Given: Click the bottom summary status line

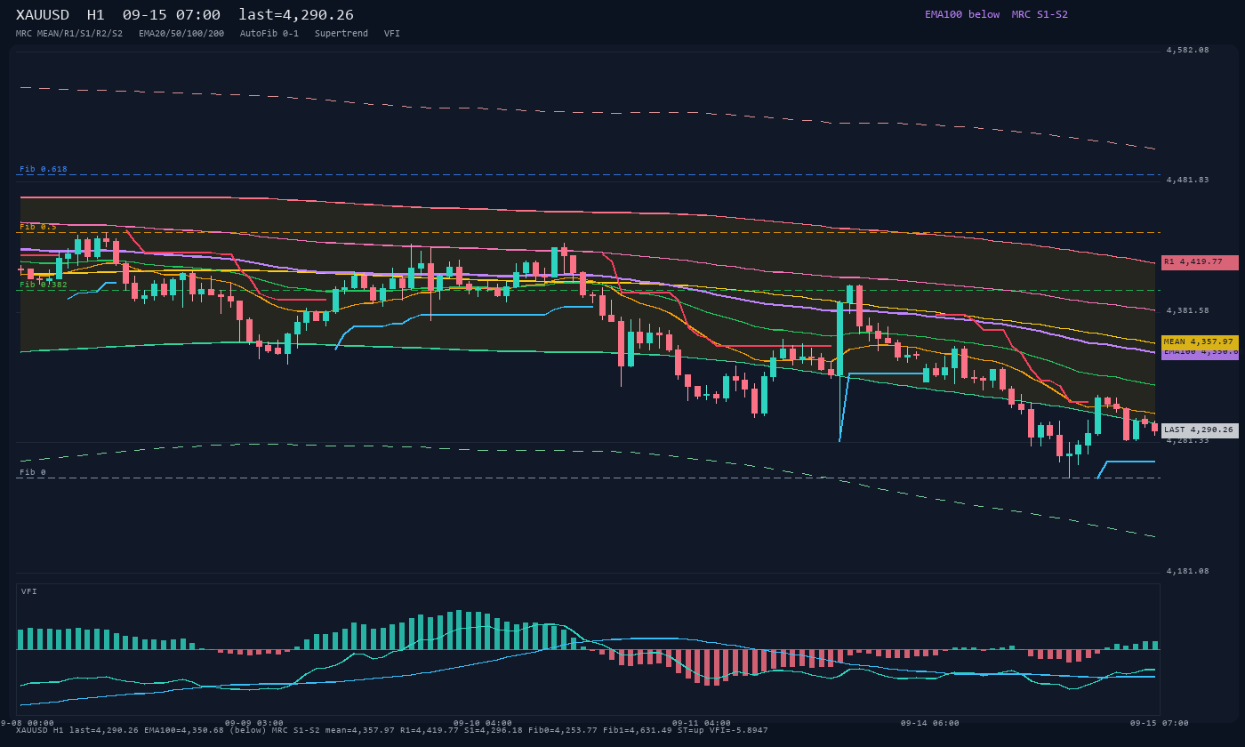Looking at the screenshot, I should click(x=392, y=730).
